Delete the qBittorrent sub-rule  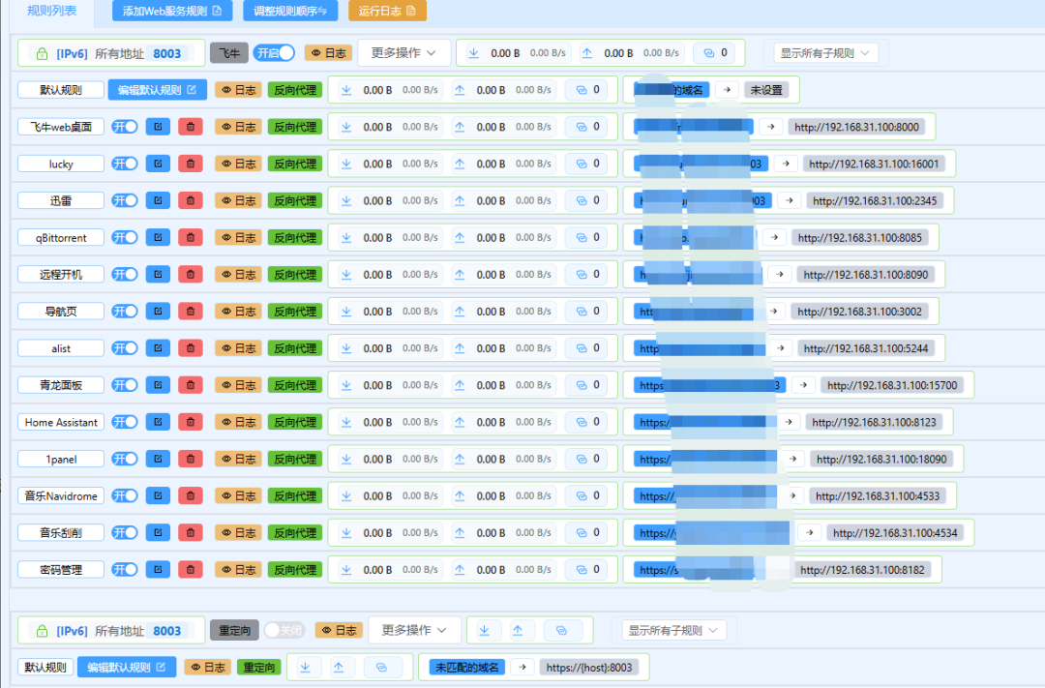coord(191,237)
